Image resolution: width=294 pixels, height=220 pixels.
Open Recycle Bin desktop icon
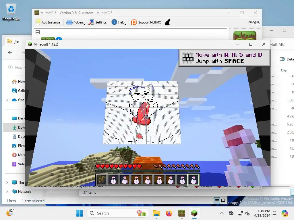[x=11, y=12]
